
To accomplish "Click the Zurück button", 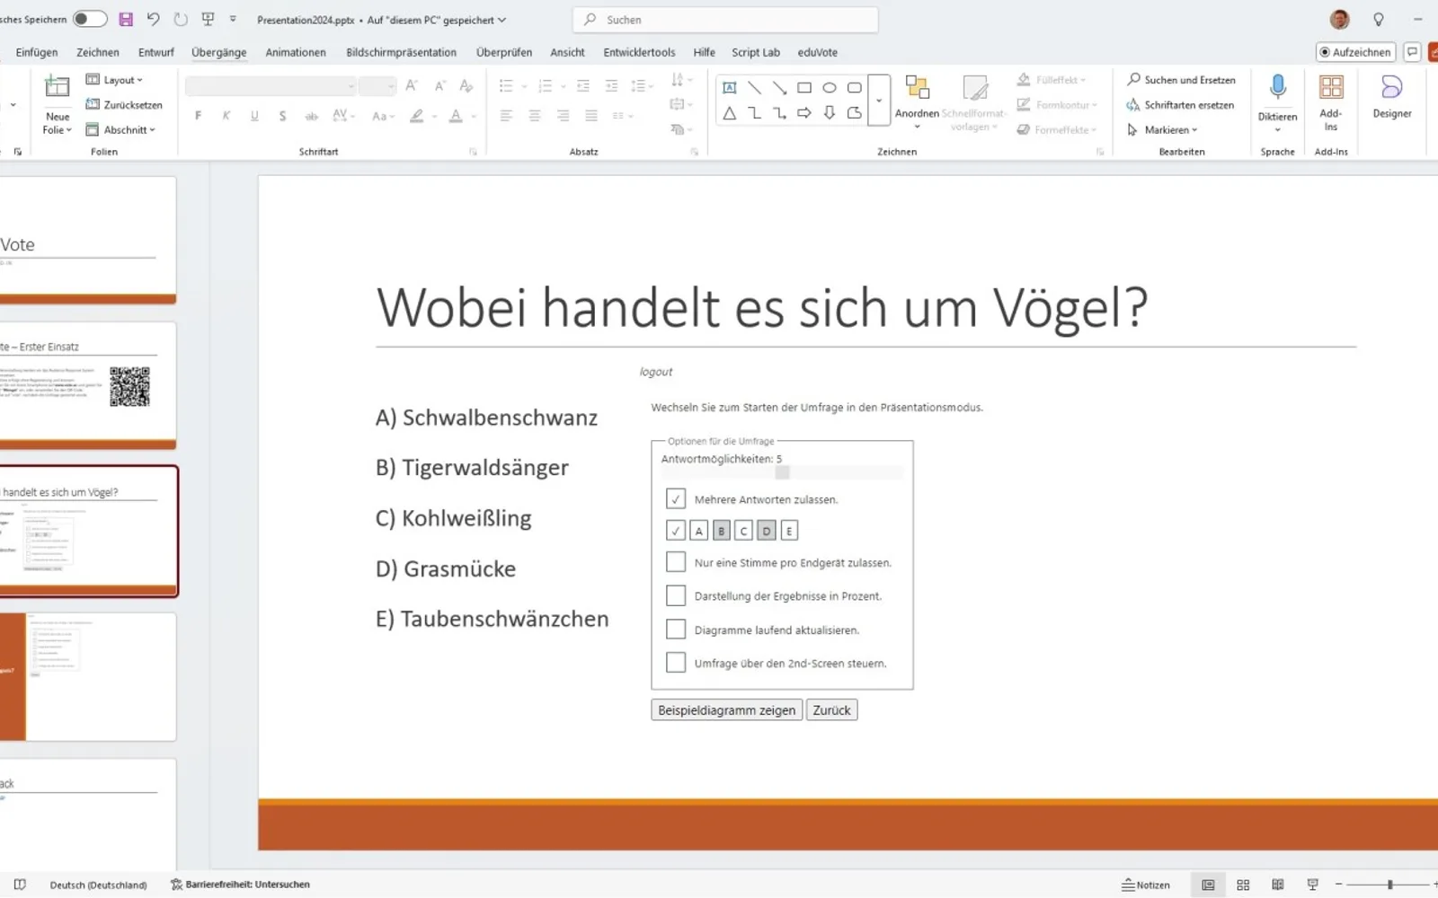I will 831,710.
